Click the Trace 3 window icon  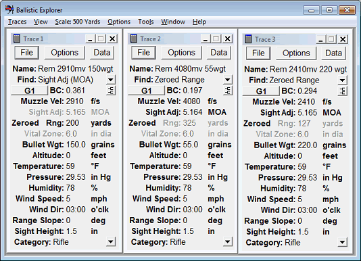[x=248, y=39]
